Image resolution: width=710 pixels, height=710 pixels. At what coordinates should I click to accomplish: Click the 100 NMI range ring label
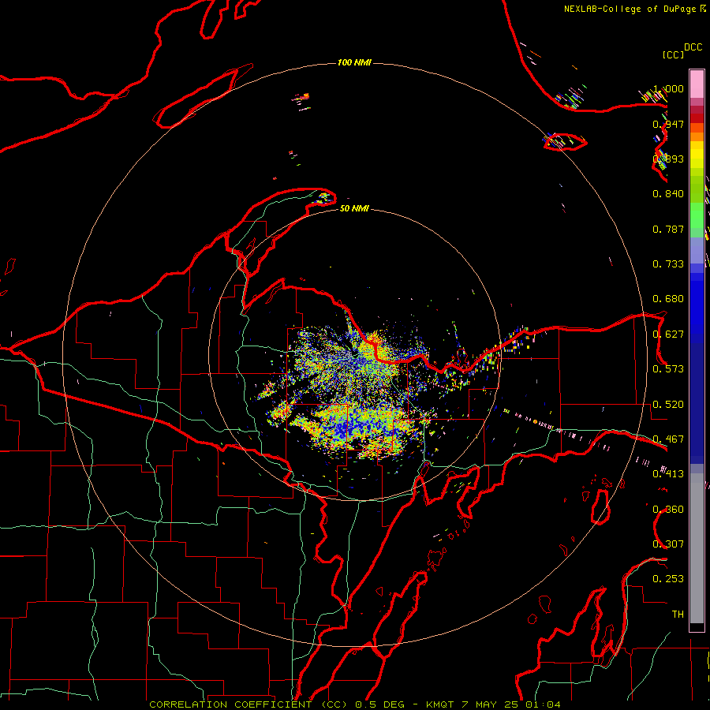tap(354, 62)
